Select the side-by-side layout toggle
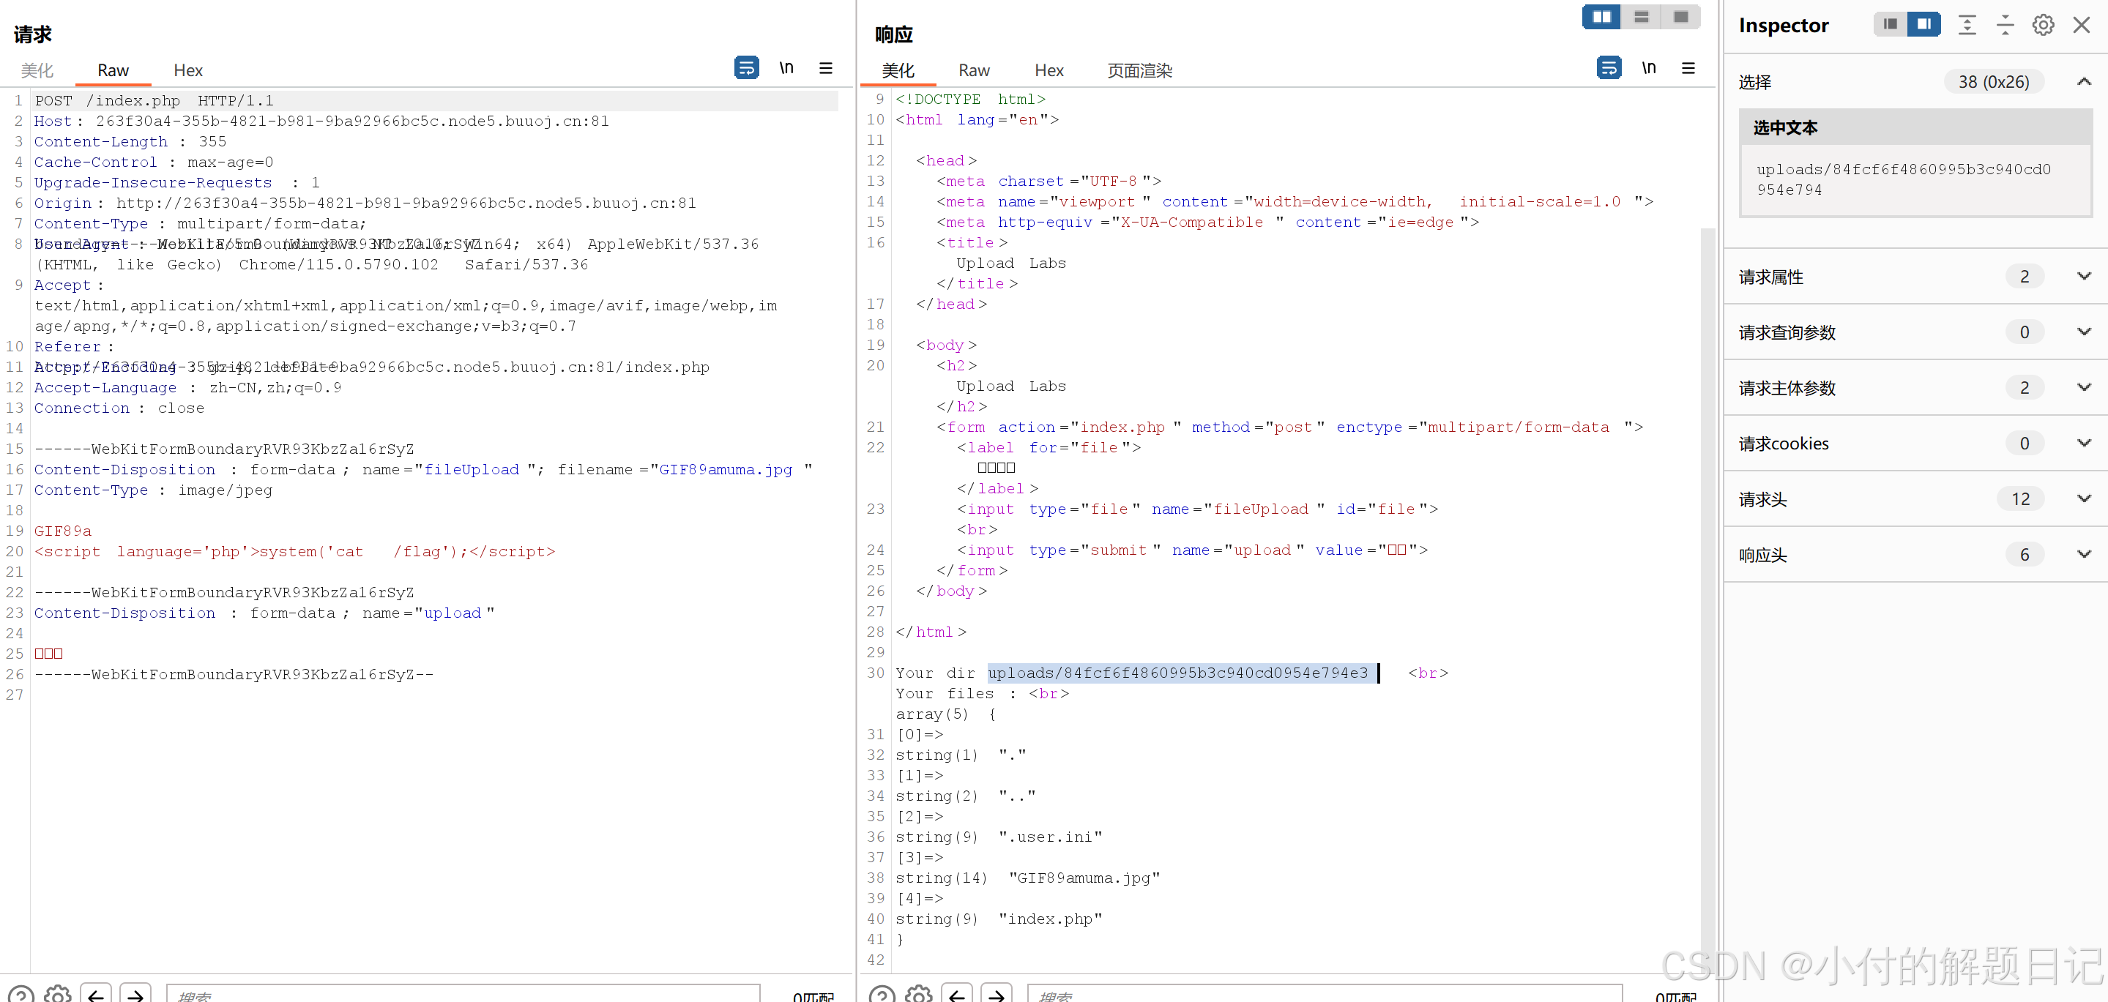The width and height of the screenshot is (2108, 1002). [x=1601, y=17]
